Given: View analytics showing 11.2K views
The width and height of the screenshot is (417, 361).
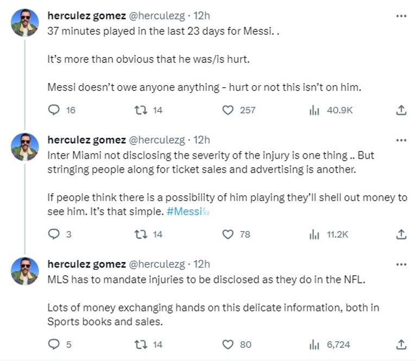Looking at the screenshot, I should pyautogui.click(x=314, y=235).
